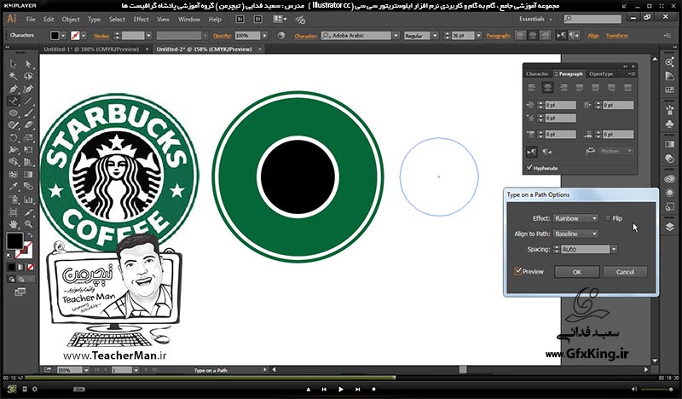Viewport: 682px width, 399px height.
Task: Open Adobe Bridge with the Br icon
Action: click(x=240, y=19)
